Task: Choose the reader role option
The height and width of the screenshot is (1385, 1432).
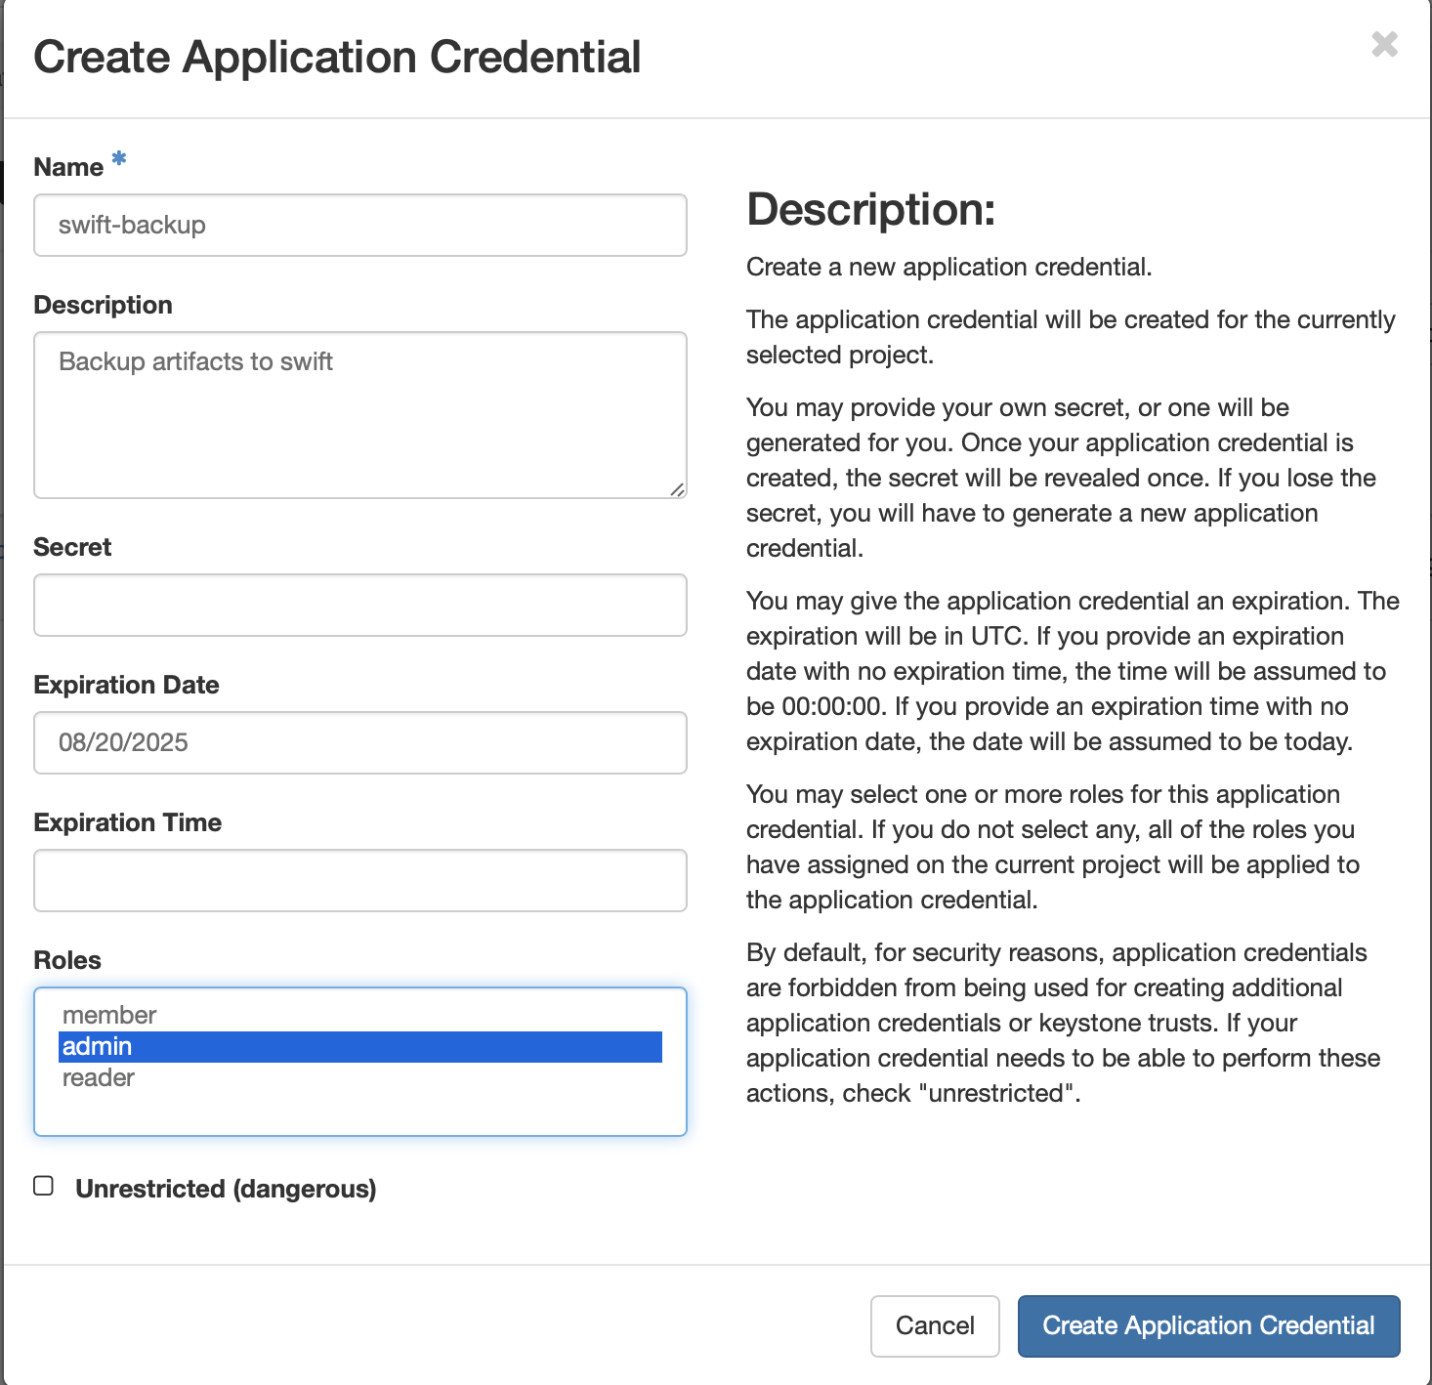Action: (99, 1078)
